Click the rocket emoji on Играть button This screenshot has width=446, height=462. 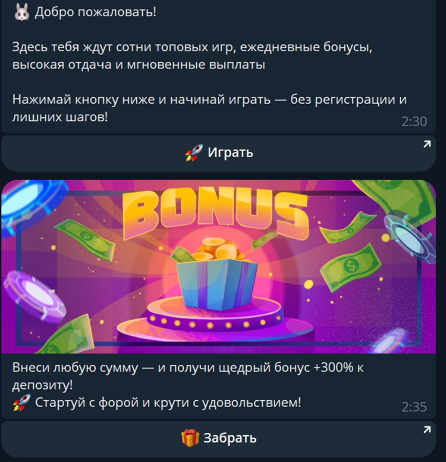(x=194, y=153)
